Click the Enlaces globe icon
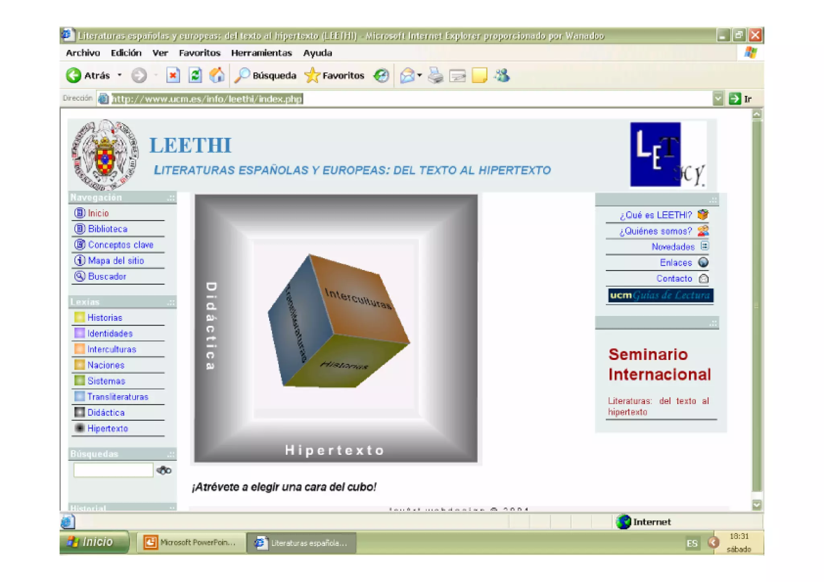 [x=703, y=262]
